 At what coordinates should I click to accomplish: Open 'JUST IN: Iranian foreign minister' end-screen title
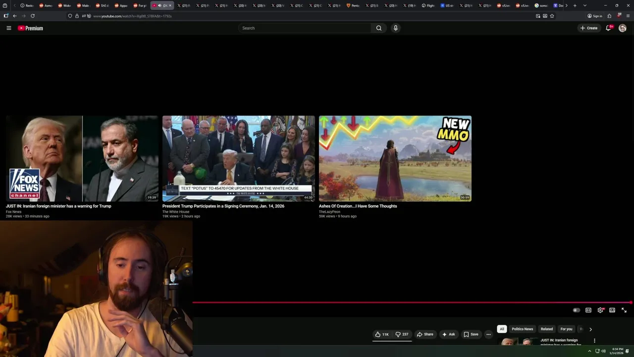[58, 206]
